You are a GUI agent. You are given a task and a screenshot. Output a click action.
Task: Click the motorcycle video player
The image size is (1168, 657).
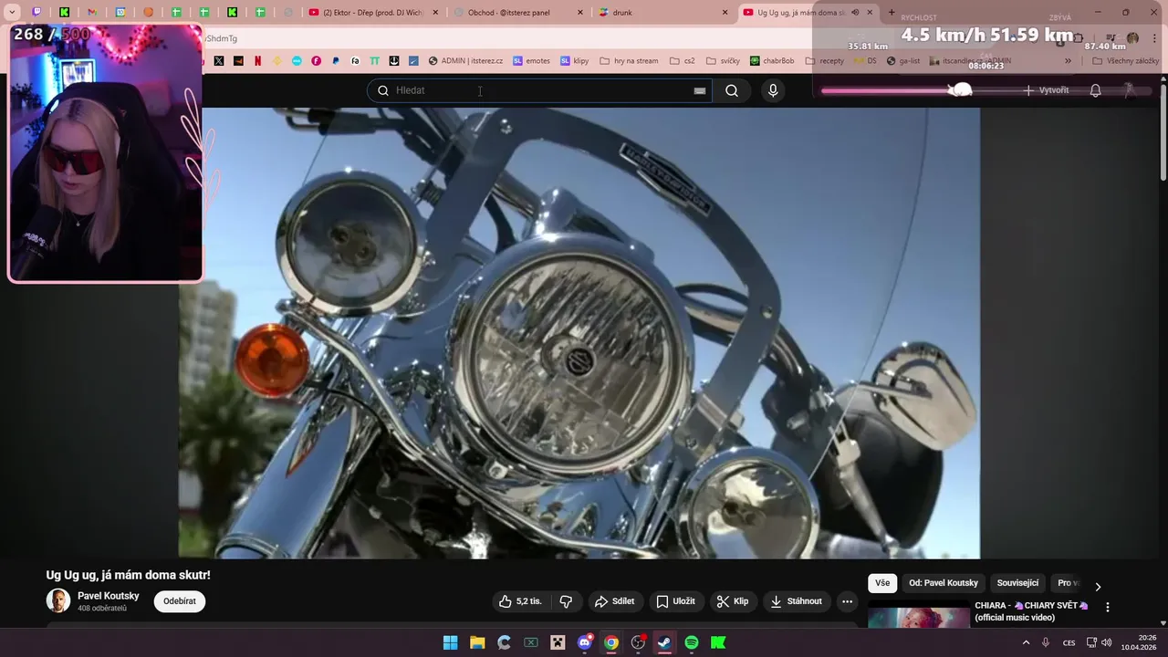pos(579,333)
